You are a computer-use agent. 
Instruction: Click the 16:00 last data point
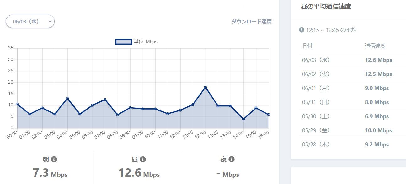pyautogui.click(x=269, y=115)
